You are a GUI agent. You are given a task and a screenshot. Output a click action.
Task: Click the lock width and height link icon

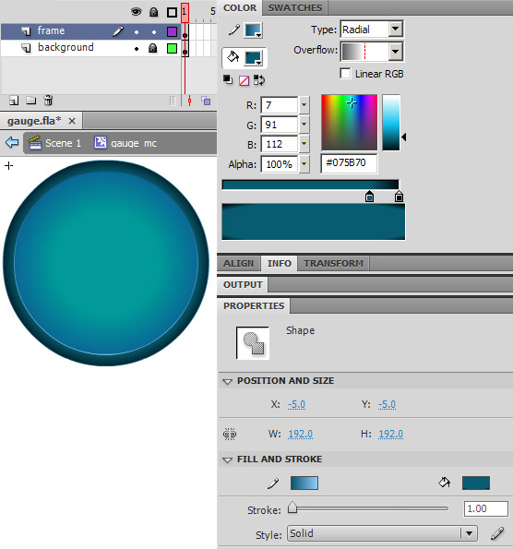tap(230, 435)
